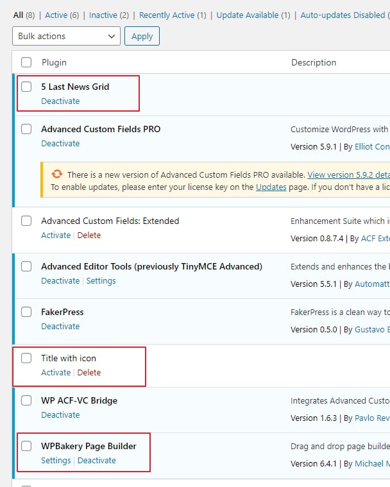Screen dimensions: 390x487
Task: Filter by Inactive plugins
Action: (103, 15)
